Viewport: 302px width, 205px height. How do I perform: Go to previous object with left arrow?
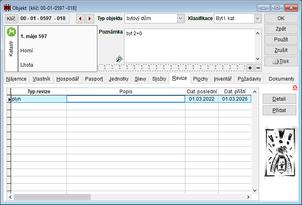pyautogui.click(x=80, y=18)
